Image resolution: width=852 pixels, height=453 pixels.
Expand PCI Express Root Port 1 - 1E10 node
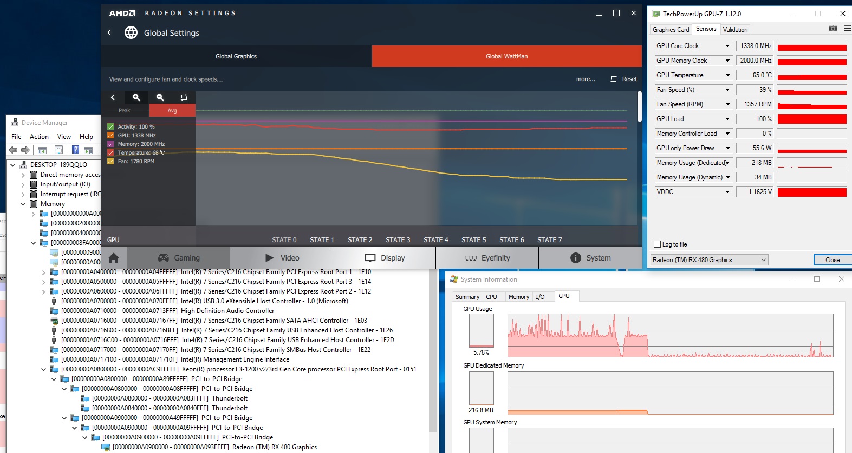click(43, 272)
